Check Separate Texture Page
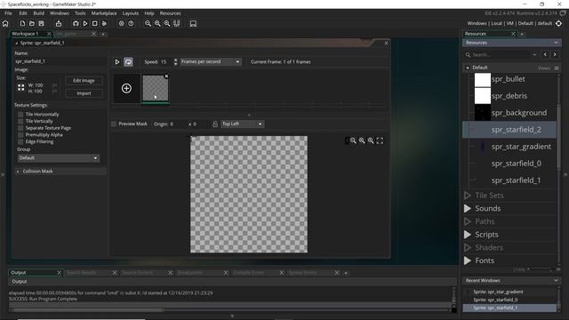Image resolution: width=569 pixels, height=320 pixels. pyautogui.click(x=20, y=128)
